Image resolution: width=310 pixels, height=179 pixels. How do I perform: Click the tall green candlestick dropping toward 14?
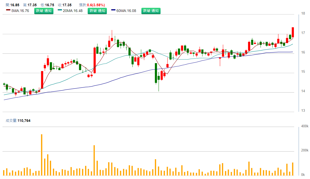156,73
